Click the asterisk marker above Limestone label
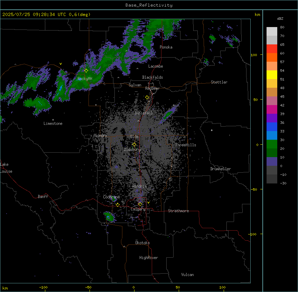Viewport: 298px width, 292px height. point(53,120)
